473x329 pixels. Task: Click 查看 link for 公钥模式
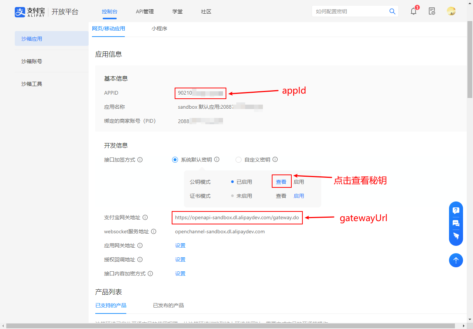click(281, 182)
